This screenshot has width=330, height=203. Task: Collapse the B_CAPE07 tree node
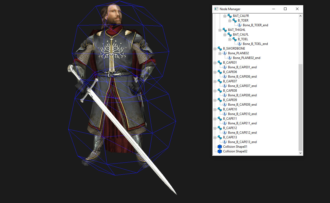click(x=215, y=81)
